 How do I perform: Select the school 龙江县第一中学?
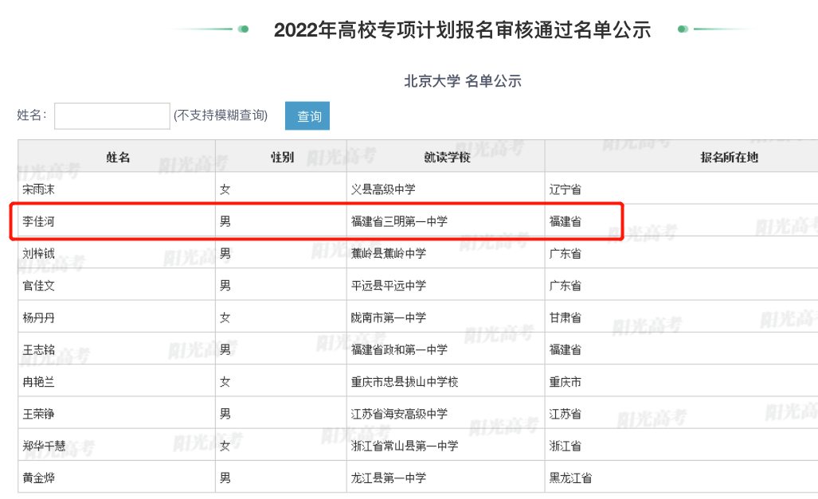click(x=389, y=478)
